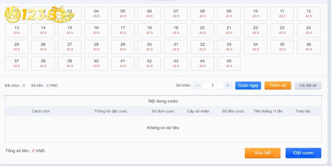
Task: Click the Tiền thắng /1 lần header
Action: [x=268, y=111]
